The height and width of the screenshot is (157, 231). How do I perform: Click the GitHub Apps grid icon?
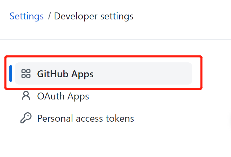[x=26, y=73]
